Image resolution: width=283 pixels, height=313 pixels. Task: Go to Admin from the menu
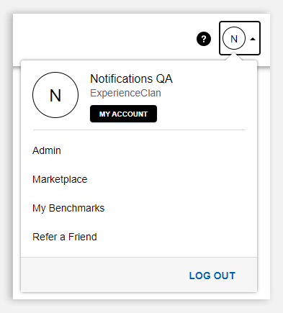pyautogui.click(x=47, y=150)
